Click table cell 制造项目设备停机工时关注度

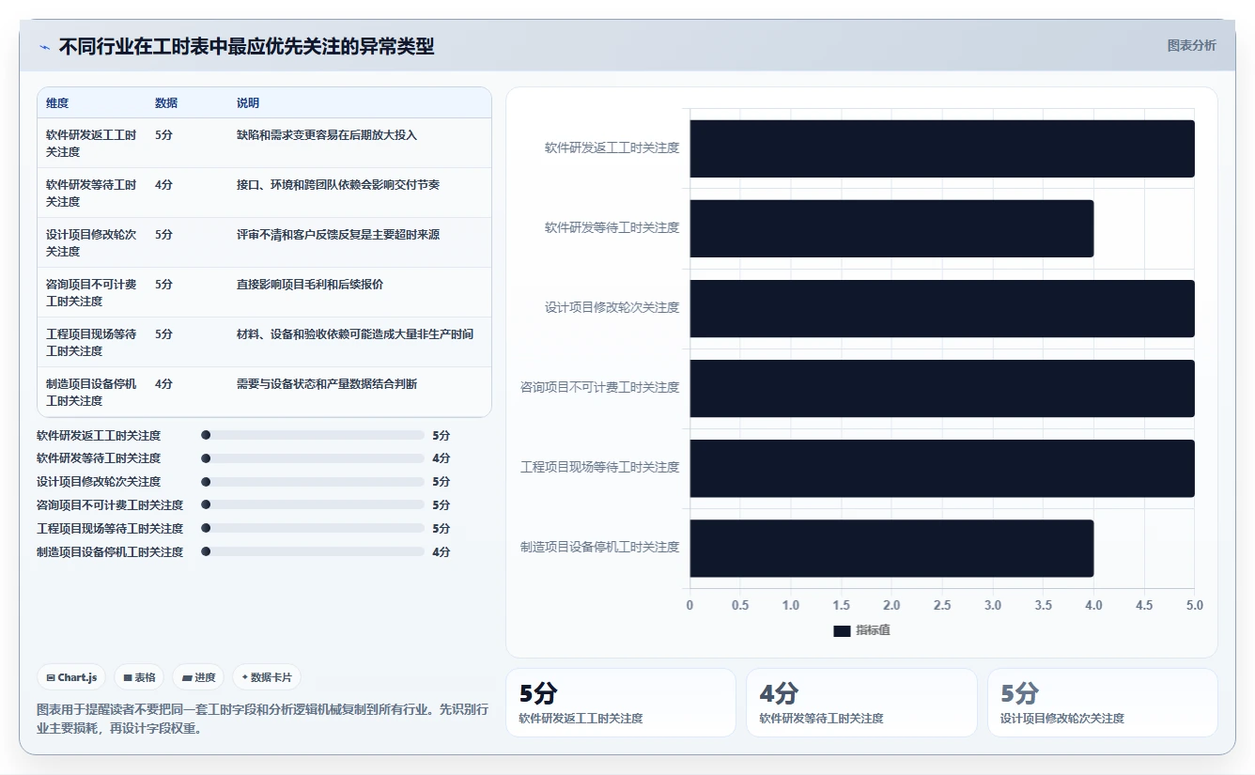click(x=91, y=392)
